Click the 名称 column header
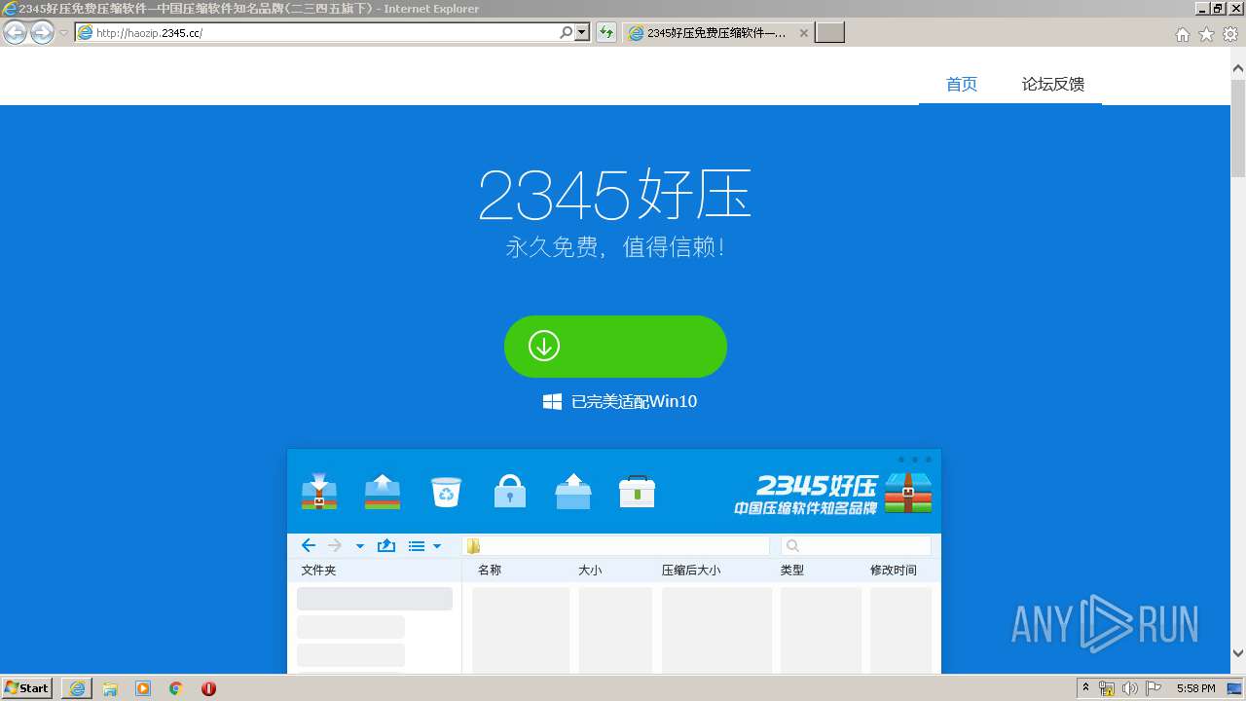The height and width of the screenshot is (701, 1246). [490, 571]
